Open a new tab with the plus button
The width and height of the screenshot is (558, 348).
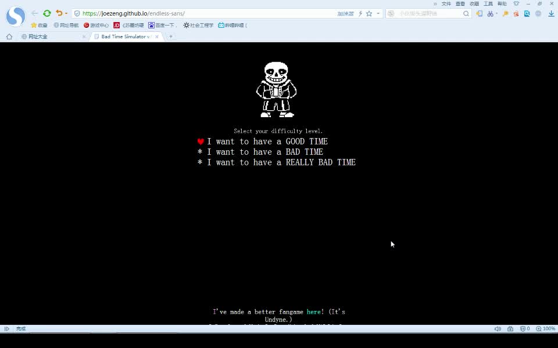[x=171, y=36]
